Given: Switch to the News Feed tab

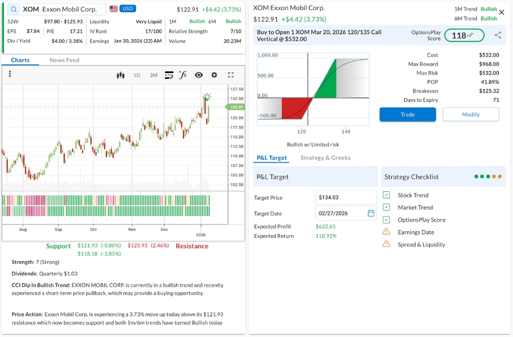Looking at the screenshot, I should point(64,60).
